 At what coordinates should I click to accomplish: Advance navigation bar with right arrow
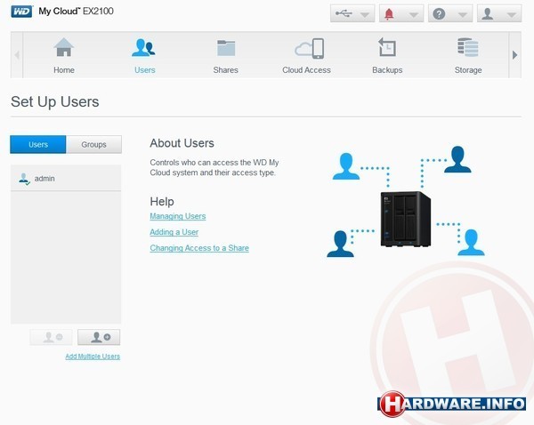[515, 55]
